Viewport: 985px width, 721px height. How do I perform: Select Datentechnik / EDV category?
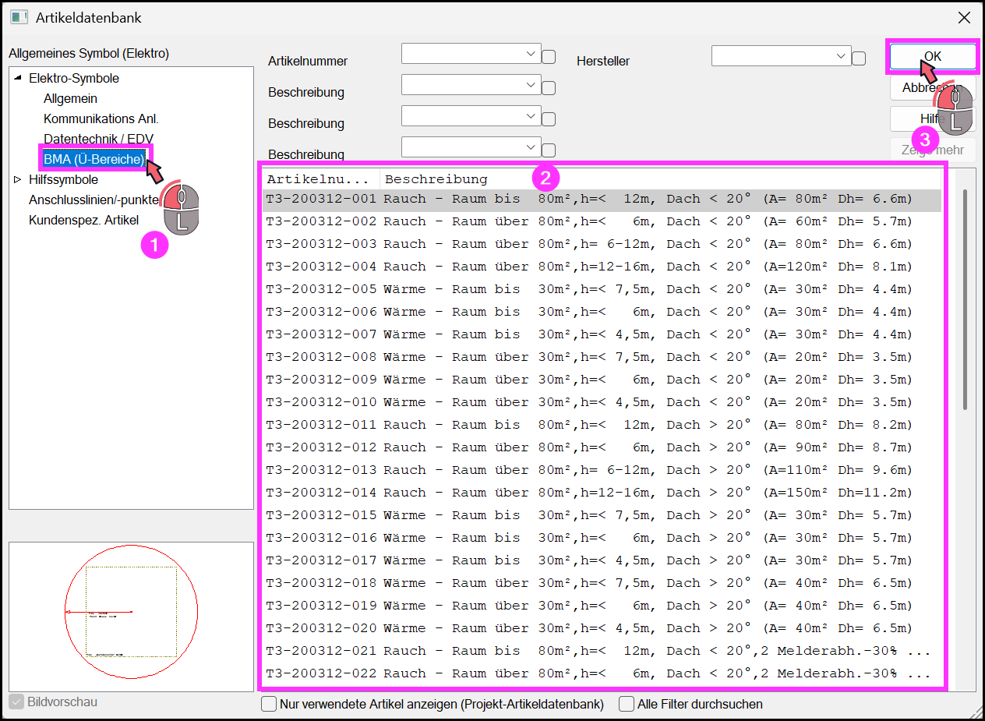click(99, 139)
